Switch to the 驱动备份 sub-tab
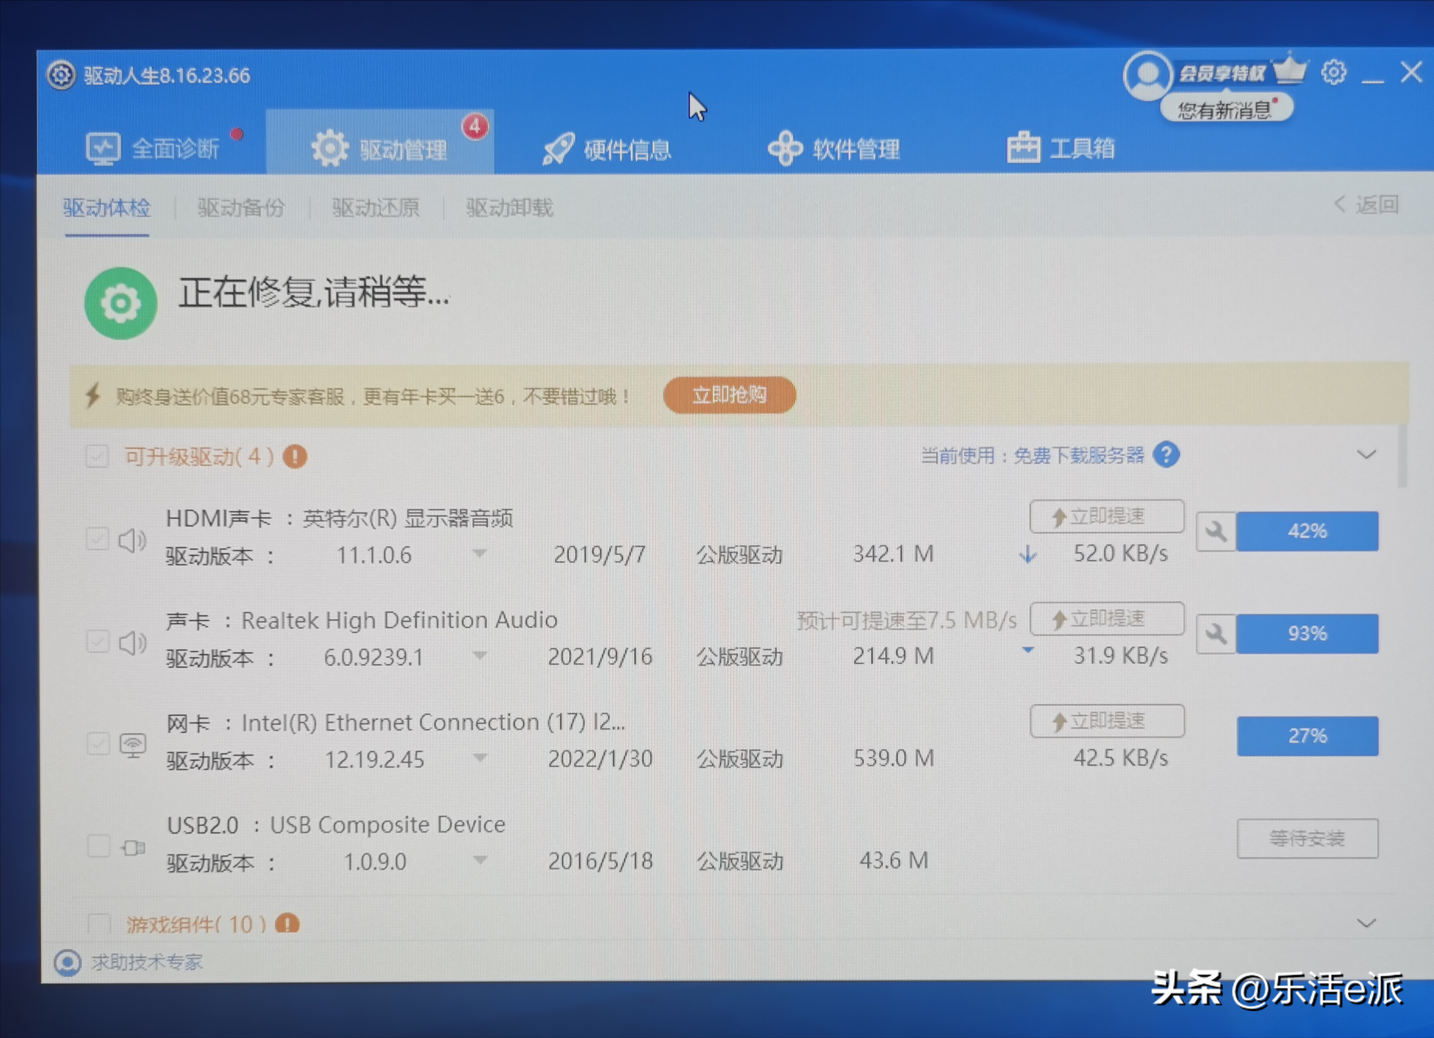1434x1038 pixels. 241,208
